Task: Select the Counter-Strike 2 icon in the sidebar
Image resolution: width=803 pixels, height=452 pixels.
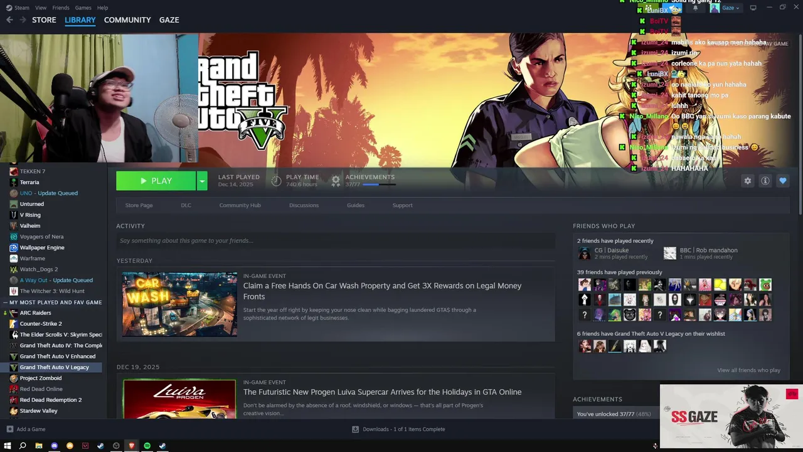Action: 14,324
